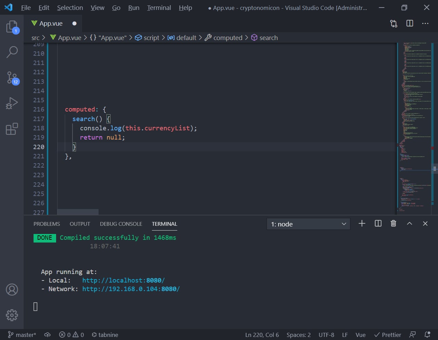This screenshot has width=438, height=340.
Task: Open the Extensions view
Action: pyautogui.click(x=12, y=129)
